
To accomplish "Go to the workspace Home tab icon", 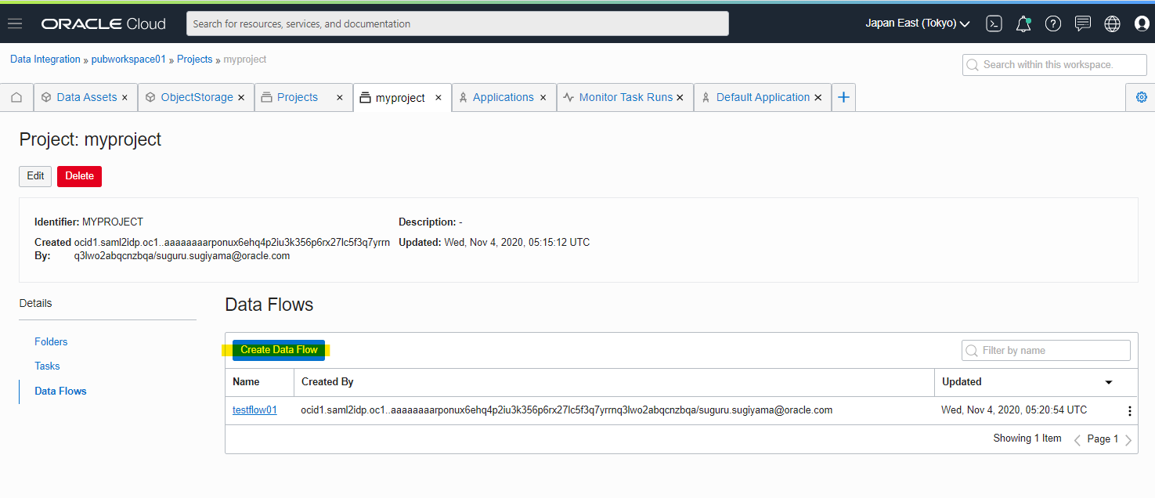I will pyautogui.click(x=16, y=97).
